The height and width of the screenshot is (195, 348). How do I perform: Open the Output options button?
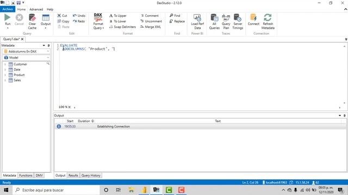pos(46,22)
